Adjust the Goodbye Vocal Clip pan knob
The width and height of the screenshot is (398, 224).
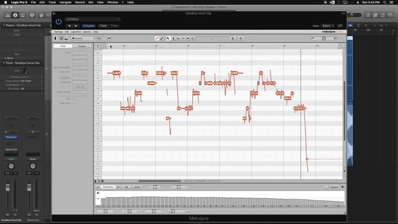[x=11, y=166]
